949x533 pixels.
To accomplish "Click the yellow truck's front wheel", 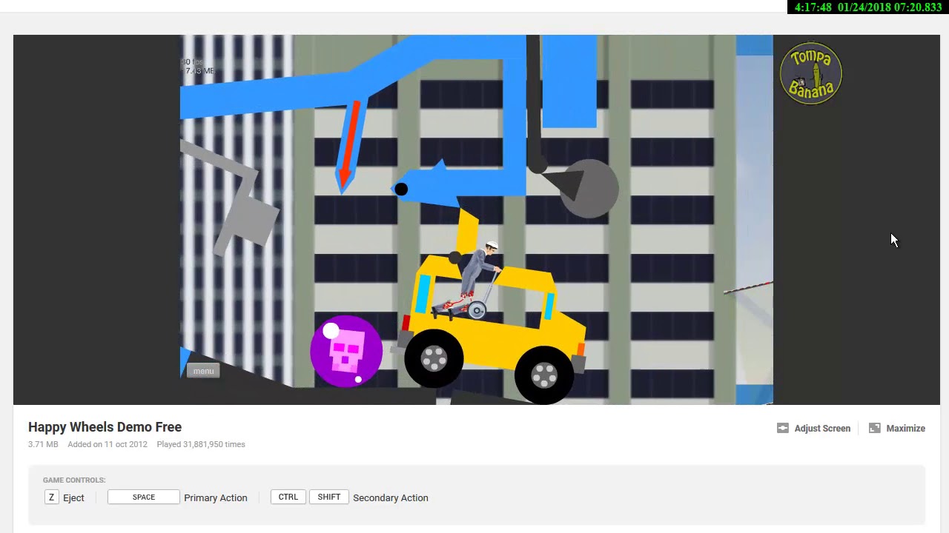I will click(544, 375).
